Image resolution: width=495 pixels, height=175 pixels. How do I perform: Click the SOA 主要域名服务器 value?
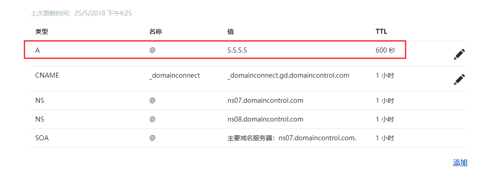click(x=291, y=138)
